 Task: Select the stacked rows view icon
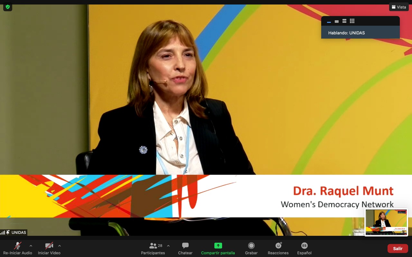pyautogui.click(x=344, y=21)
